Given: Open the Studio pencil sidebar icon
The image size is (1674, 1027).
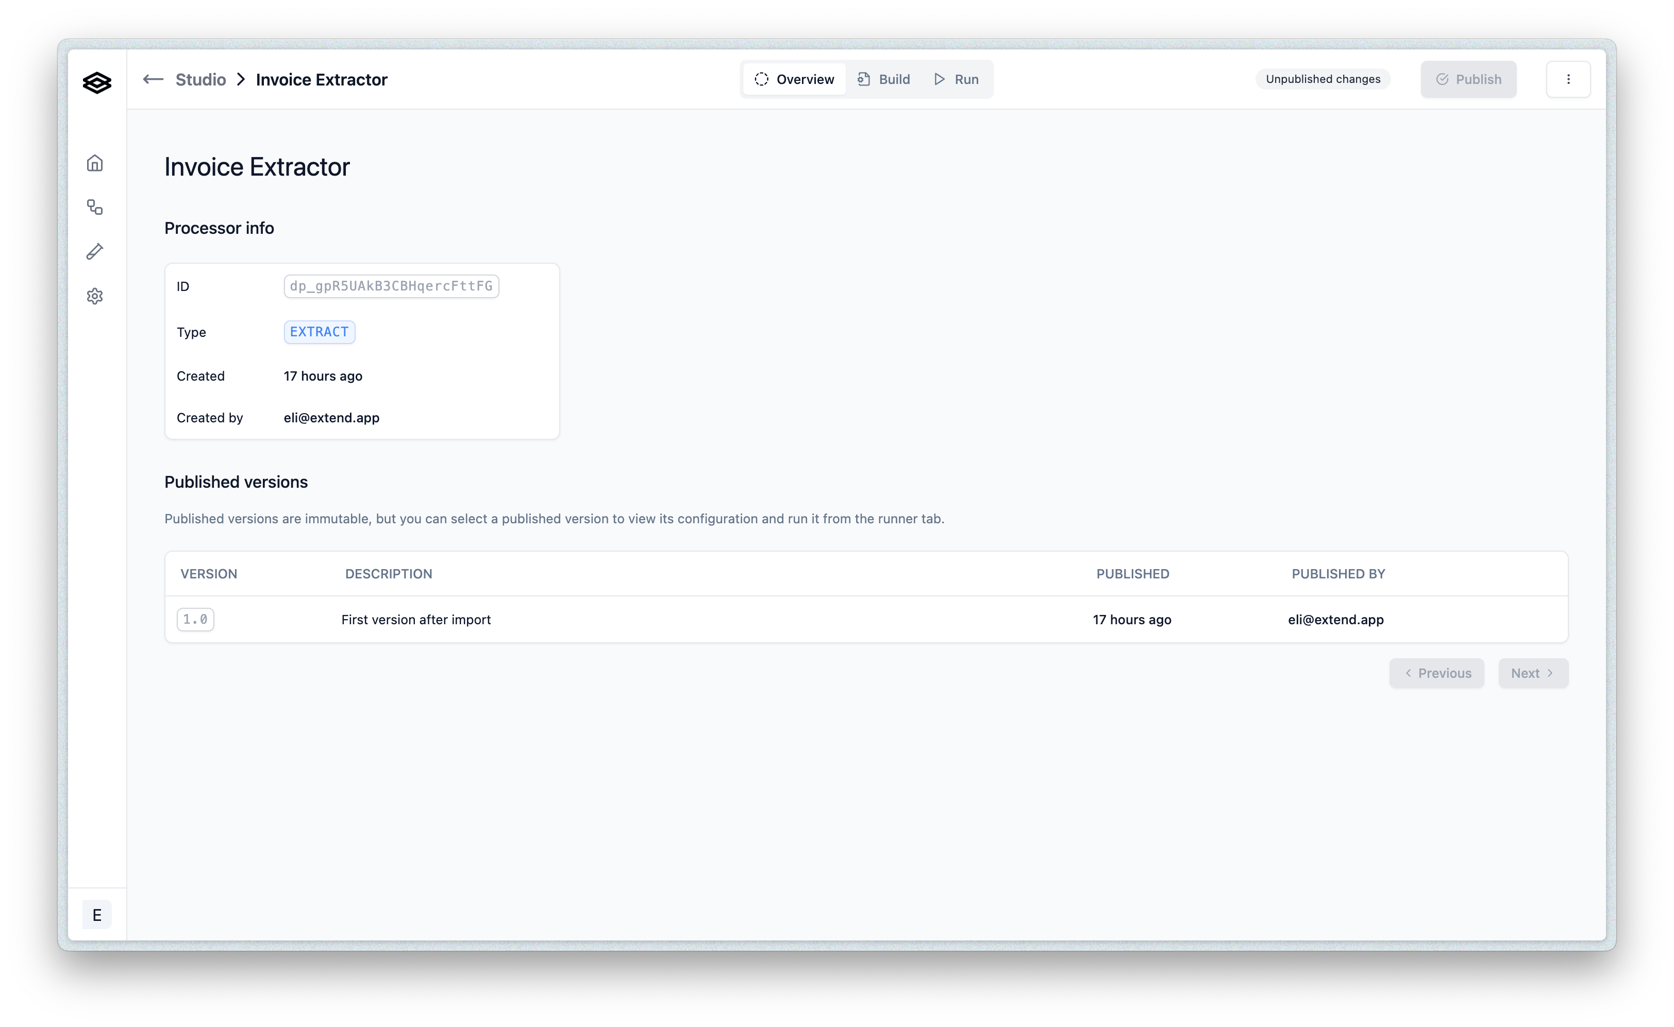Looking at the screenshot, I should 94,251.
